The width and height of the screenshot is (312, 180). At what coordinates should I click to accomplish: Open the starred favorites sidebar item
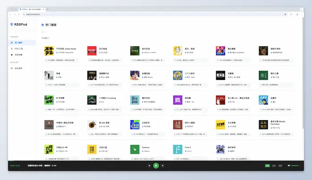point(22,54)
